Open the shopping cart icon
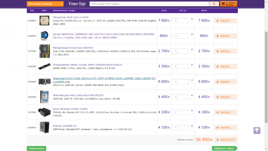 pyautogui.click(x=223, y=4)
